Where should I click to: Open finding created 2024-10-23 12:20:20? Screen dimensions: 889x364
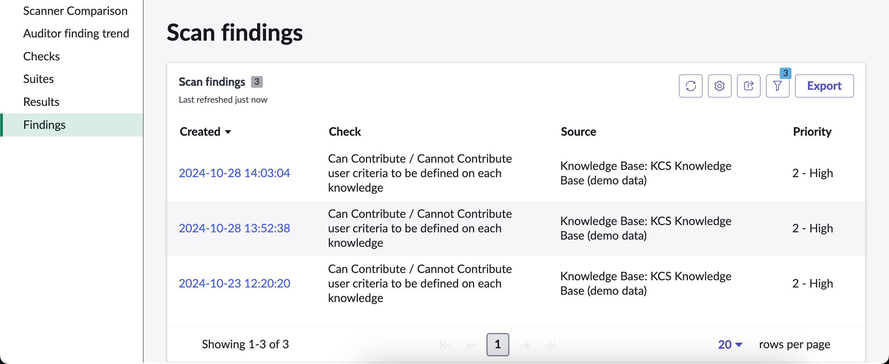(x=234, y=283)
